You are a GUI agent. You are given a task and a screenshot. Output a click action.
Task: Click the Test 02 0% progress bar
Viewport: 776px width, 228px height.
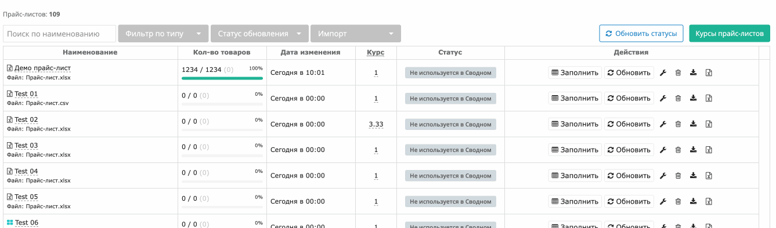(x=222, y=129)
